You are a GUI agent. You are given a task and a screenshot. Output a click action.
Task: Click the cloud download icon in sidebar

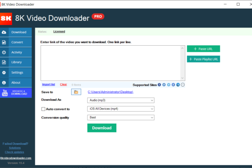[4, 32]
